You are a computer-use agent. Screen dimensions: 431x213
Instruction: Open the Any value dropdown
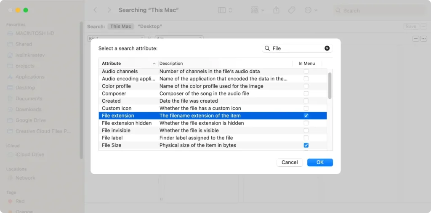tap(179, 38)
